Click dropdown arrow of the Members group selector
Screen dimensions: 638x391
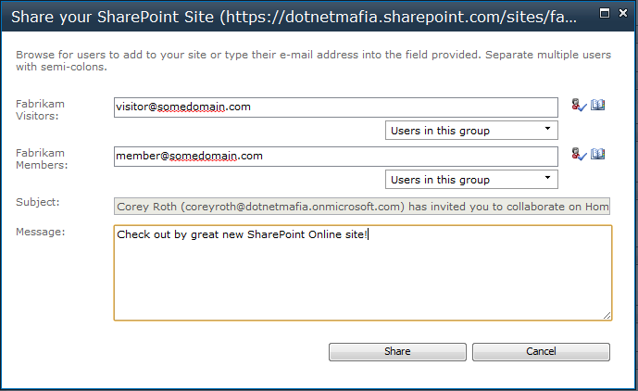[547, 178]
